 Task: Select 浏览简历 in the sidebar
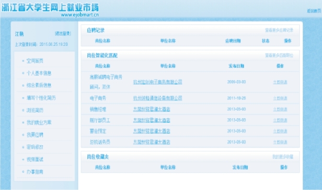(x=34, y=110)
